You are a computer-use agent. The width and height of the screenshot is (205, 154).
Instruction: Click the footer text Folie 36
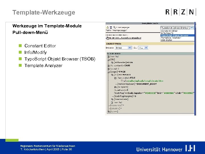67,149
